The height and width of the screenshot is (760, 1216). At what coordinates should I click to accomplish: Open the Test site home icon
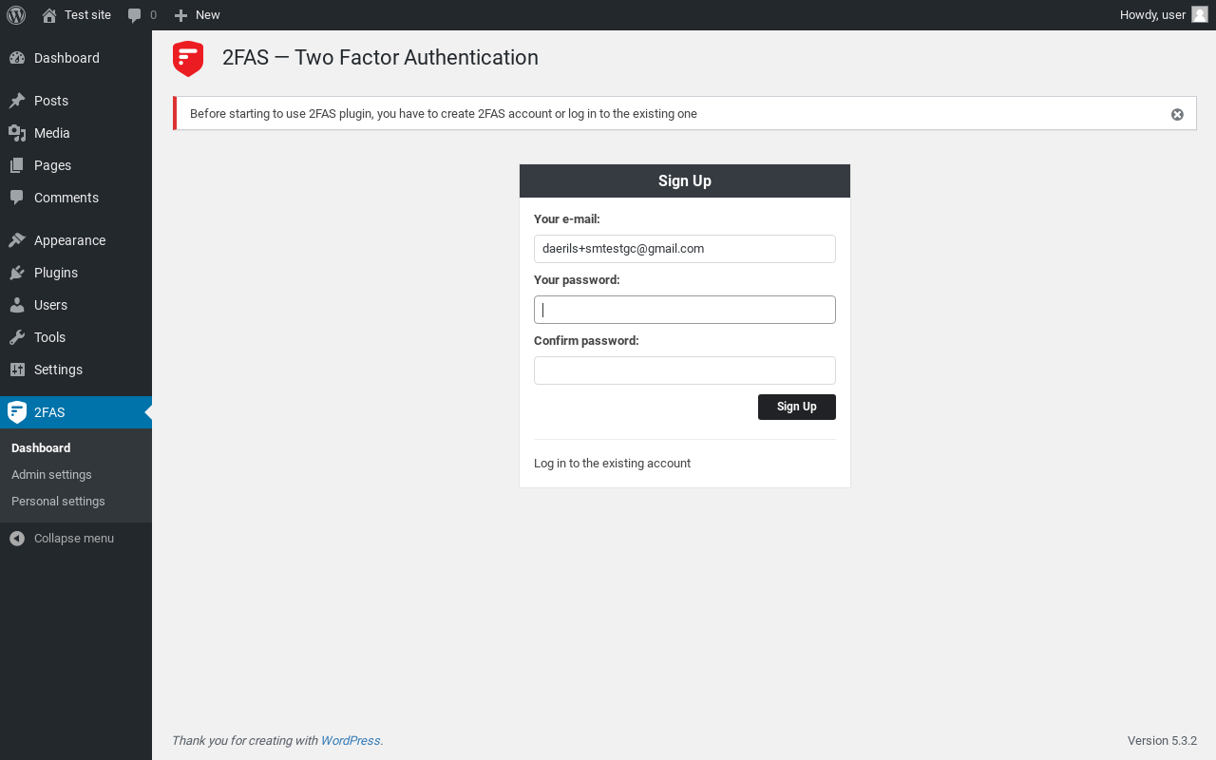coord(49,15)
